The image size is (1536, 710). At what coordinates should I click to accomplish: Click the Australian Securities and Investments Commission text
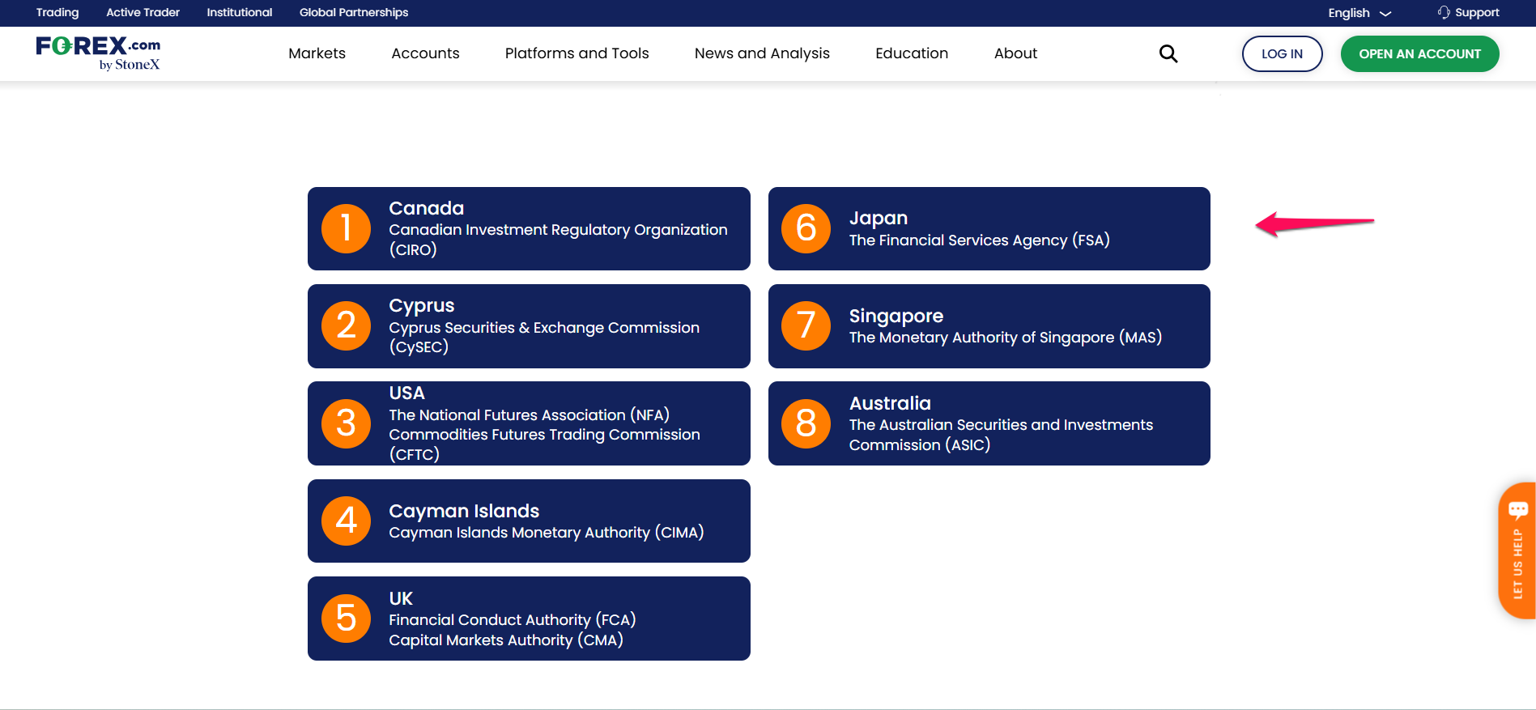[x=1001, y=435]
